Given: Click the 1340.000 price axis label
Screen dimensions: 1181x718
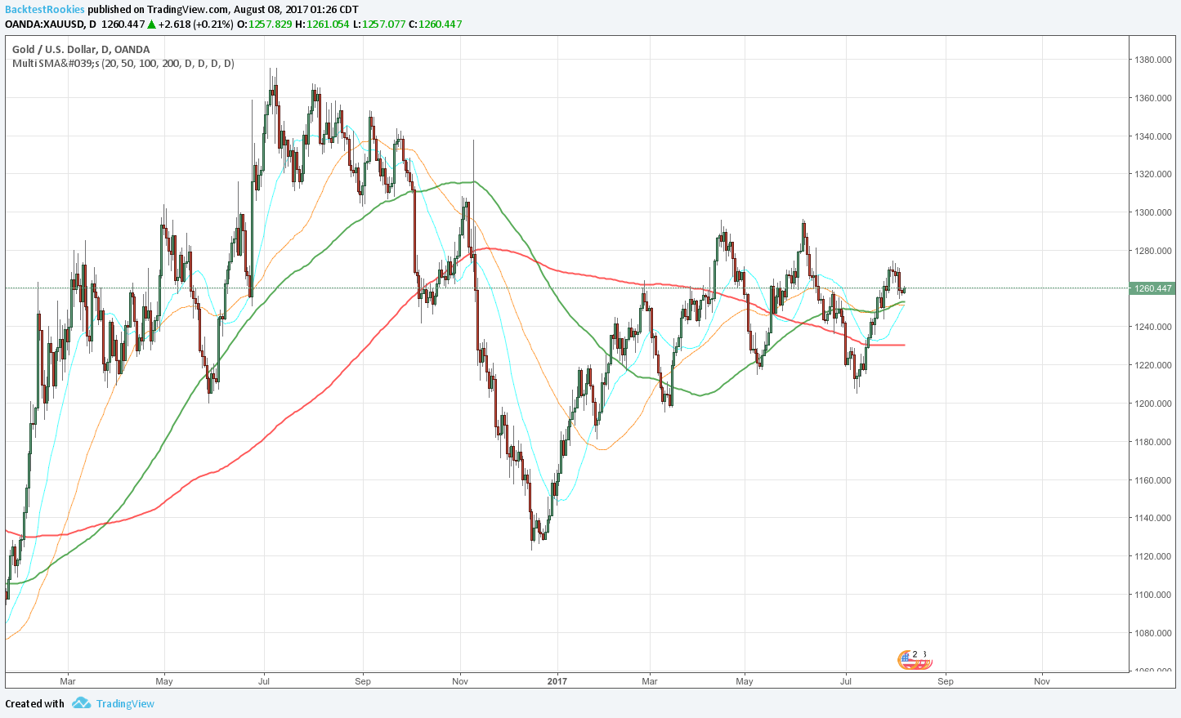Looking at the screenshot, I should 1154,136.
